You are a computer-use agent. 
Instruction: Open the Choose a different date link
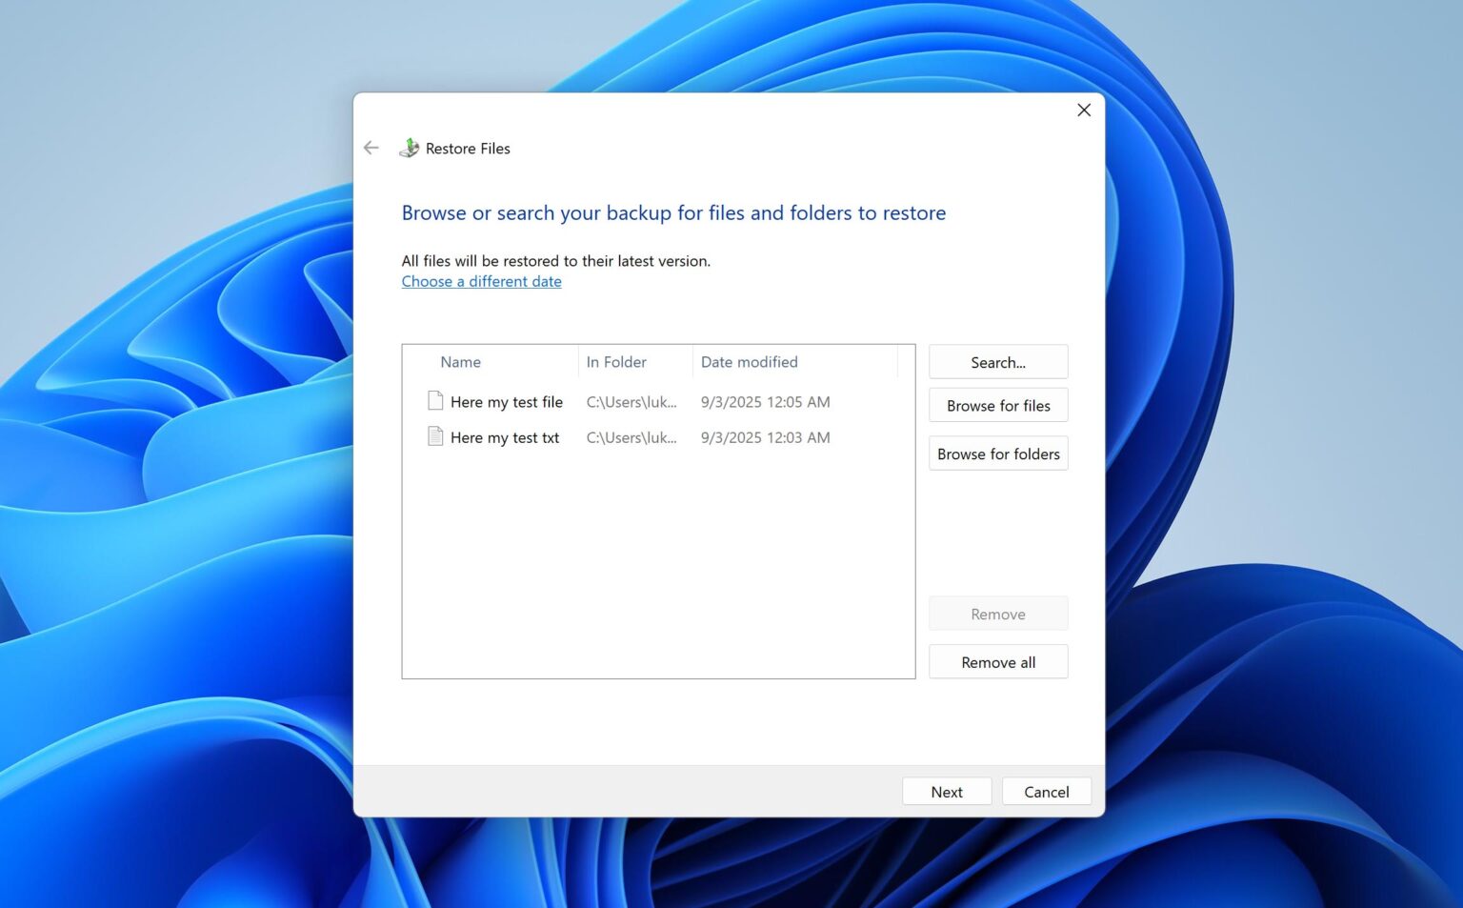(481, 281)
